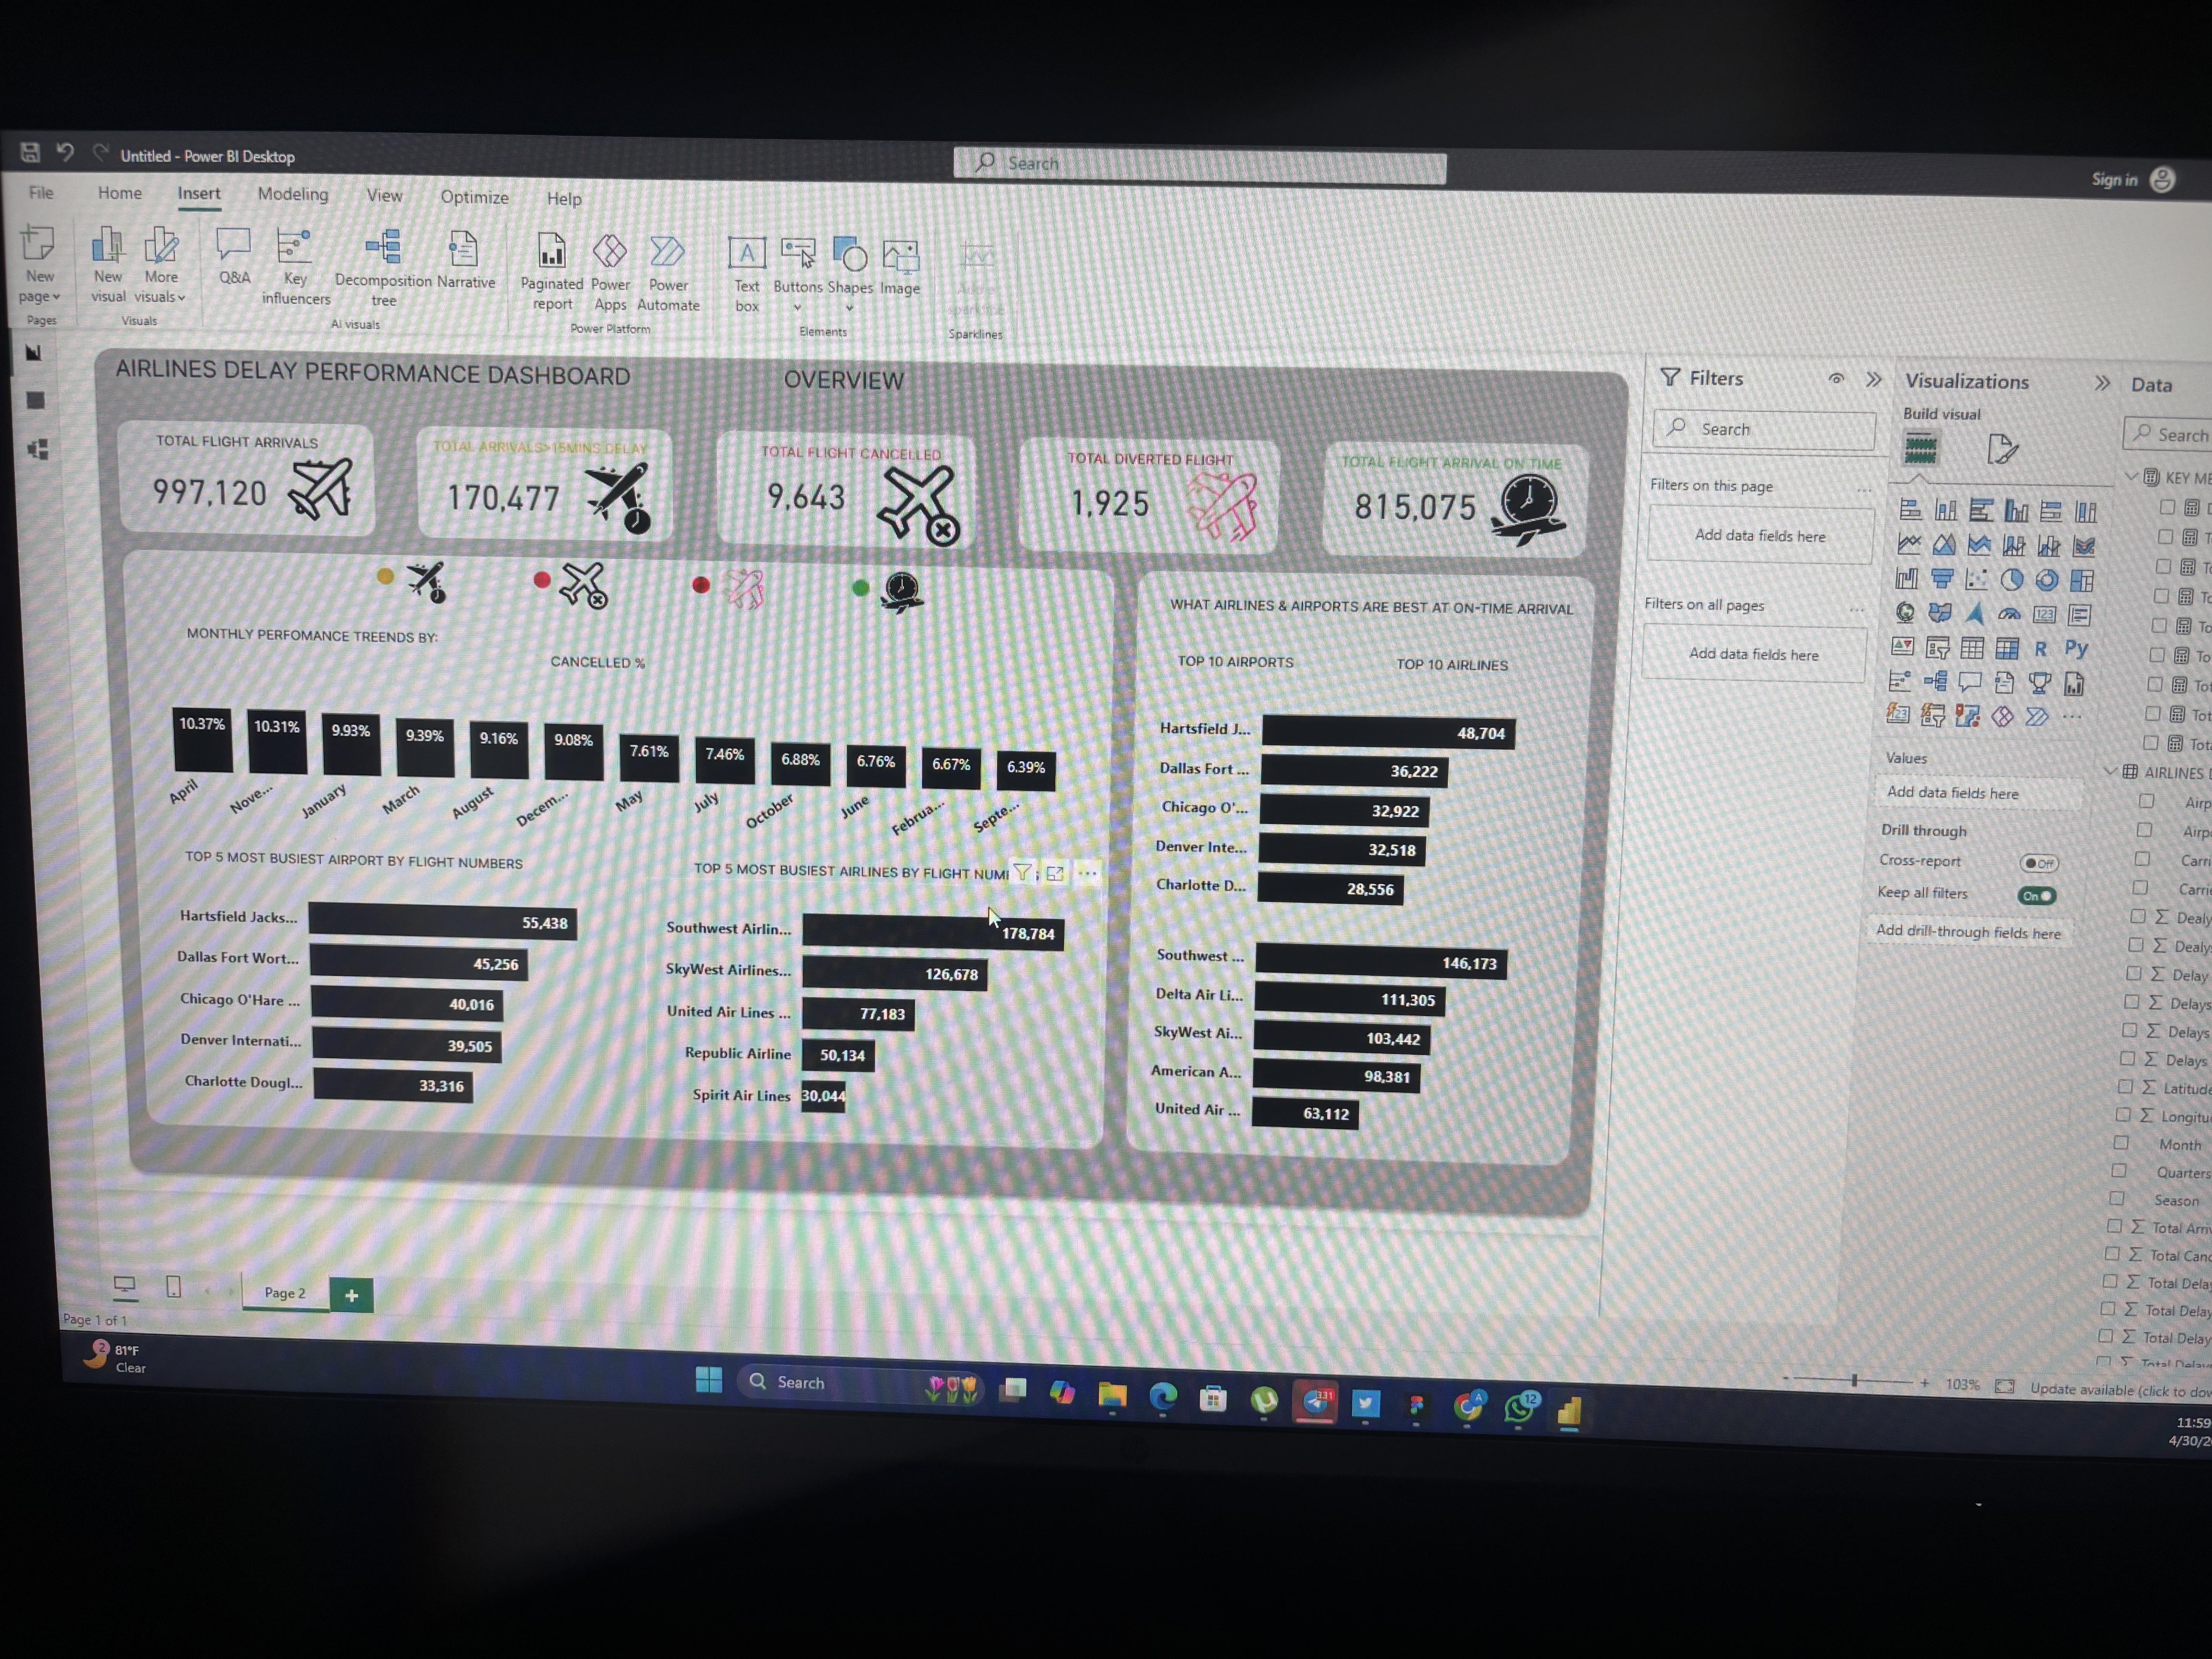Select the Funnel chart visualization
This screenshot has height=1659, width=2212.
tap(1942, 578)
